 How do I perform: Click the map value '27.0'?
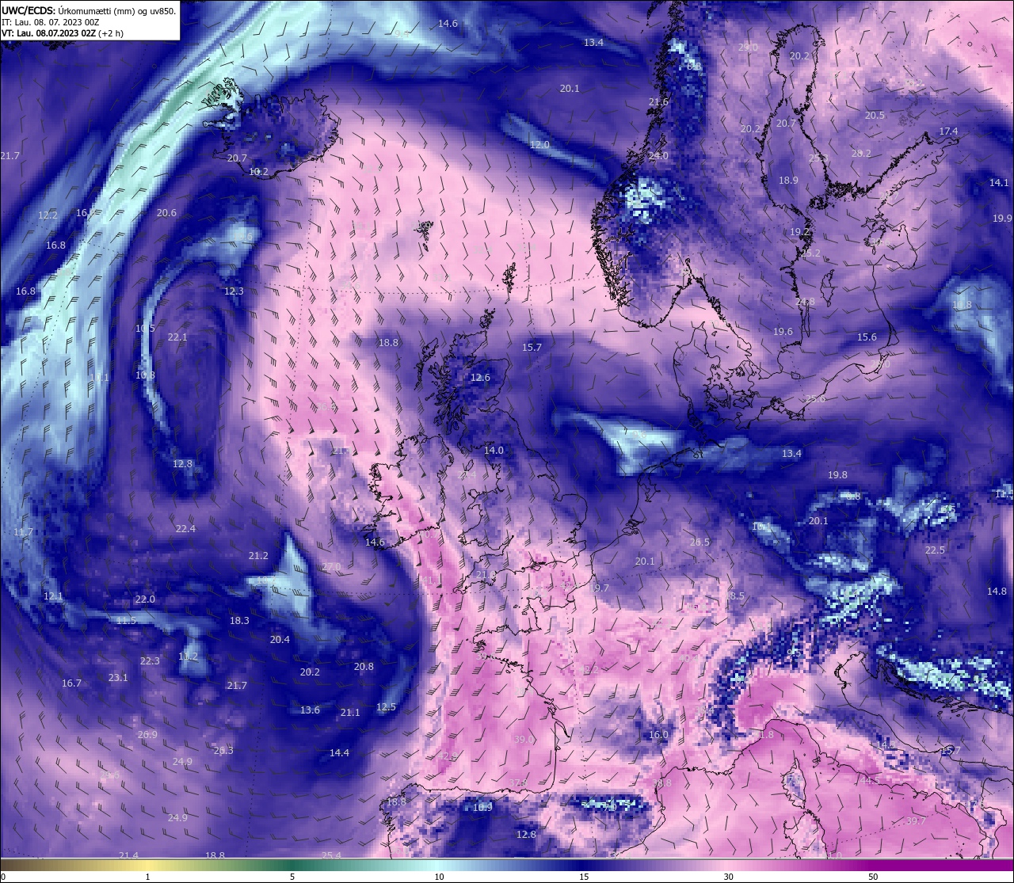(x=331, y=567)
